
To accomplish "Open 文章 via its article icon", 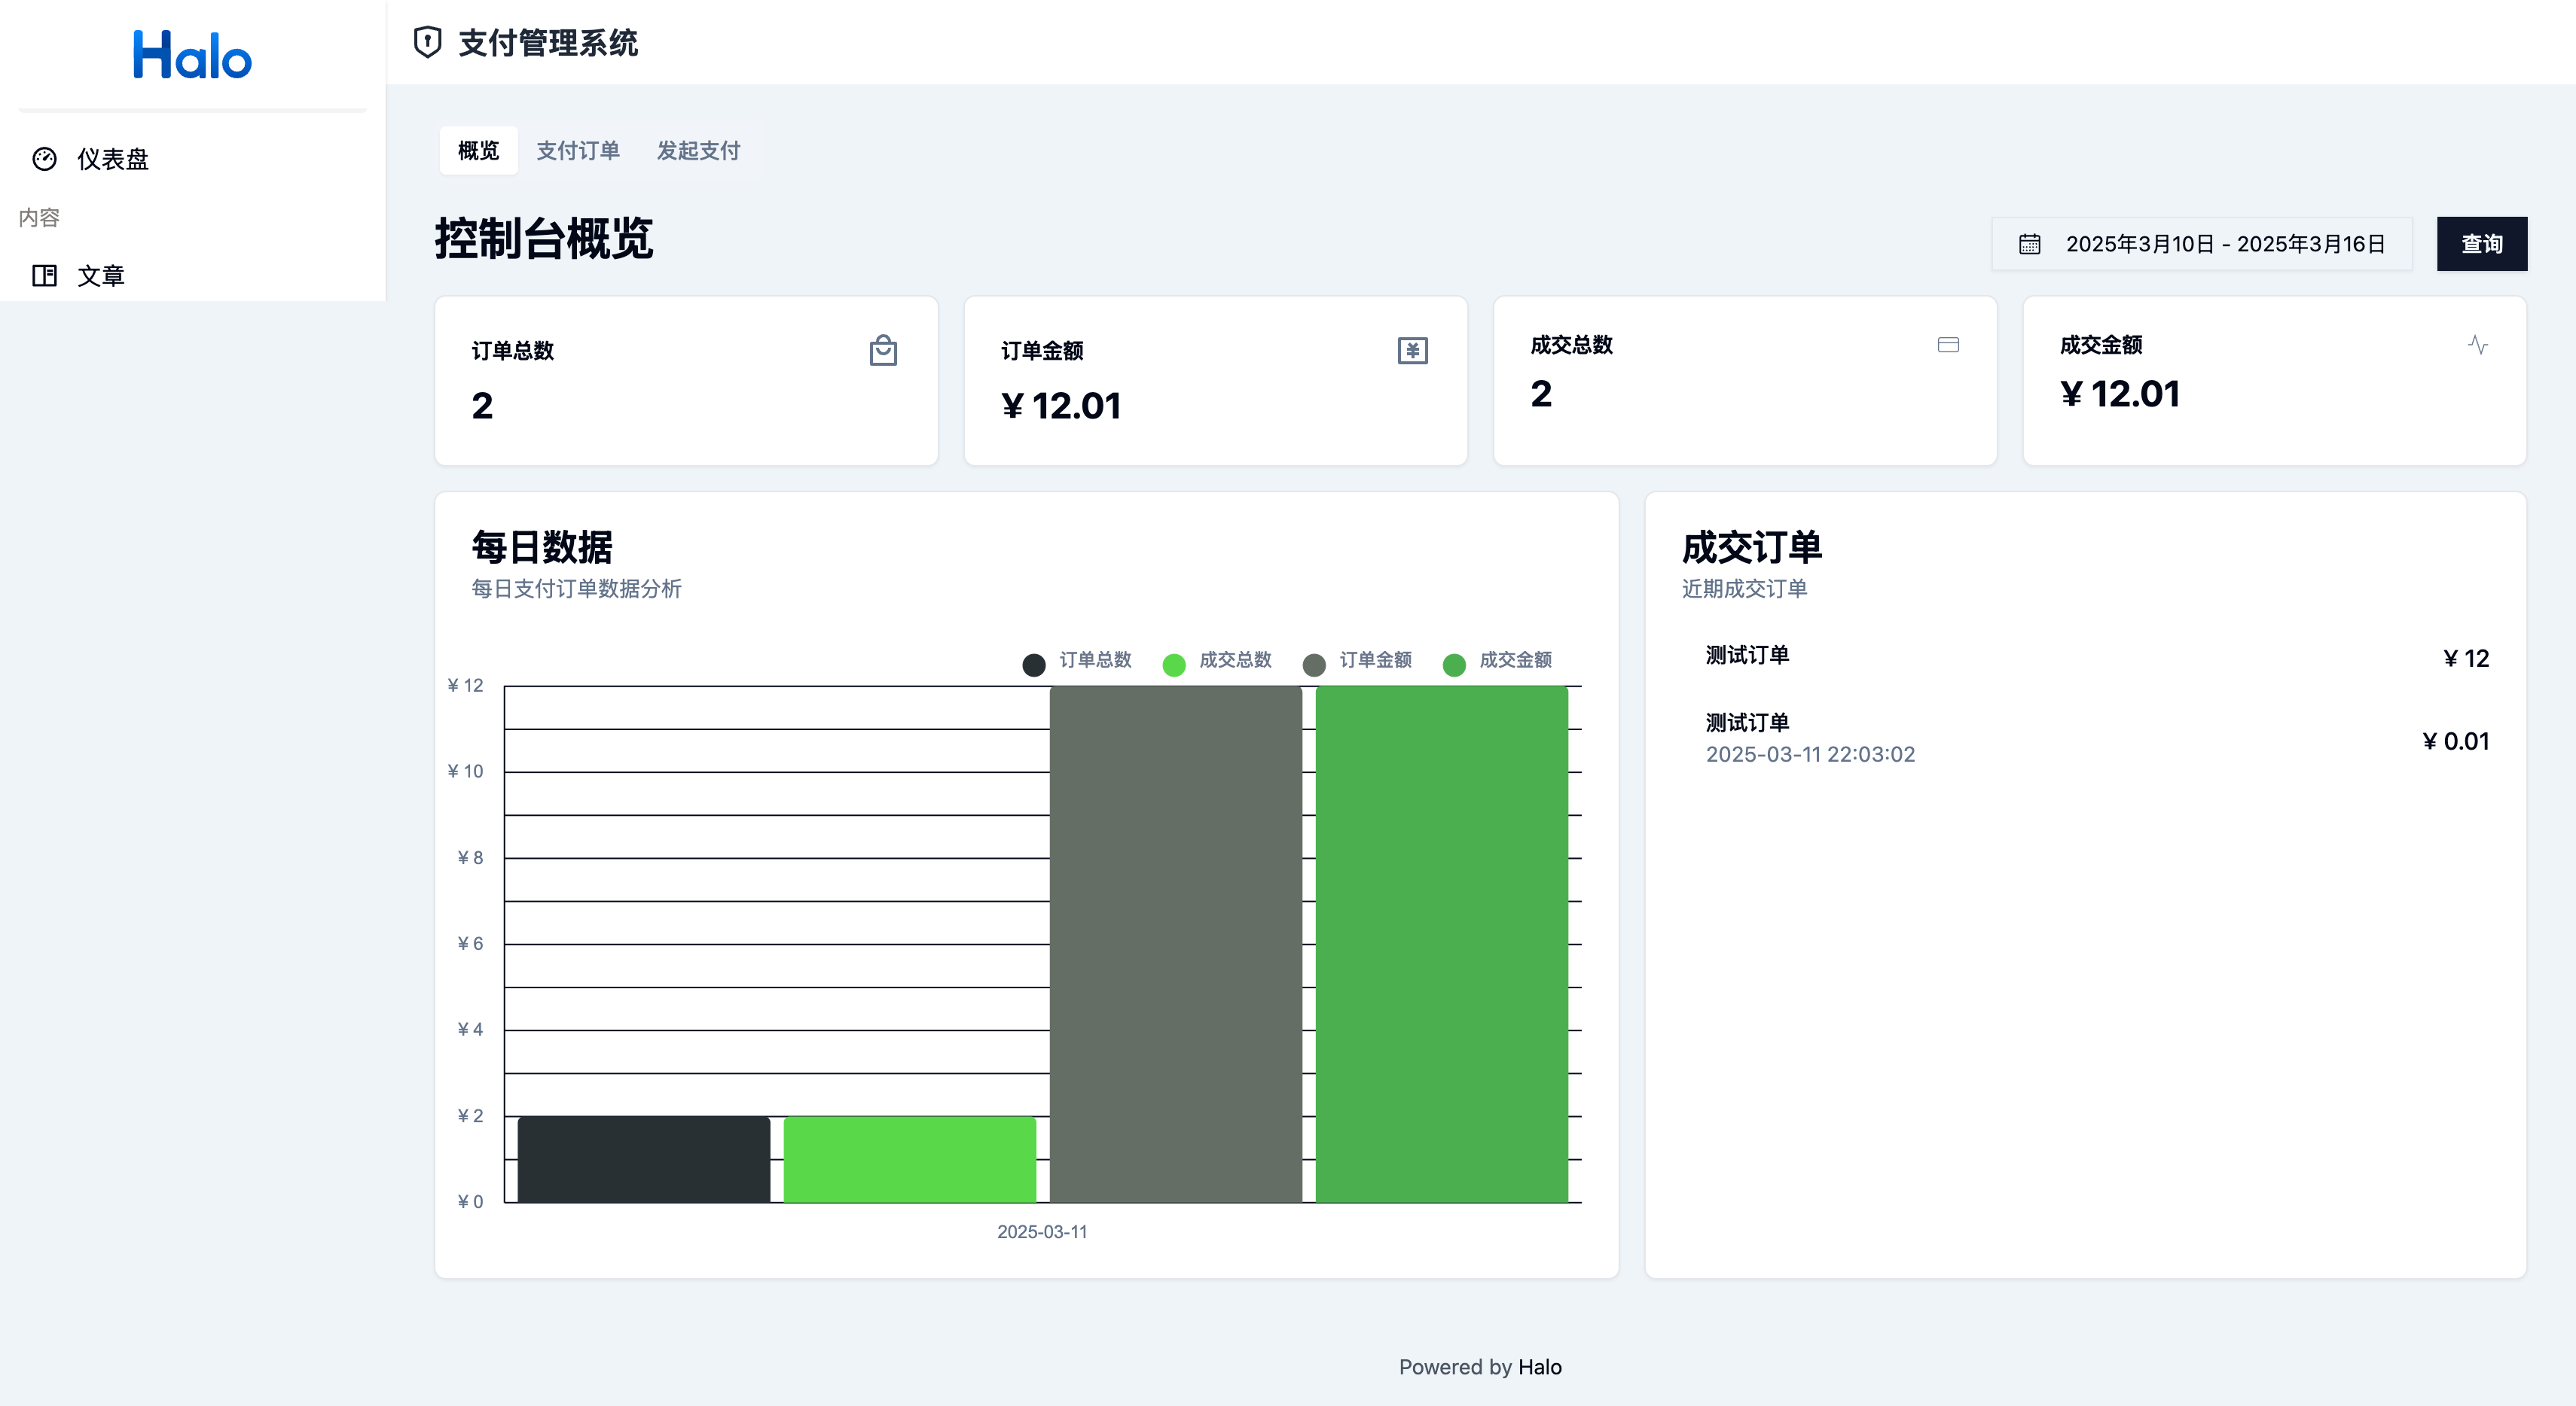I will pyautogui.click(x=46, y=275).
